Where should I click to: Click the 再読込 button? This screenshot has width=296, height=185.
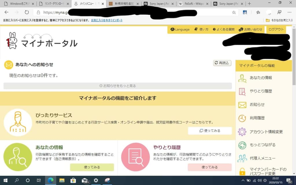[x=222, y=63]
